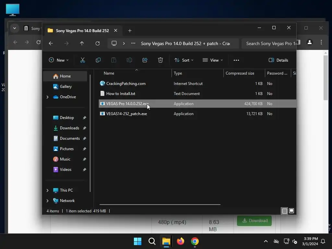Open This PC desktop icon
The width and height of the screenshot is (332, 249).
[x=13, y=10]
